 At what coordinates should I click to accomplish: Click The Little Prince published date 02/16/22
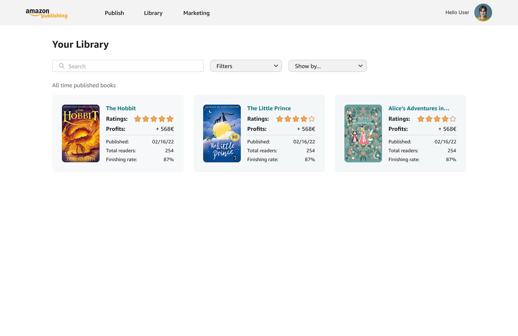(304, 142)
